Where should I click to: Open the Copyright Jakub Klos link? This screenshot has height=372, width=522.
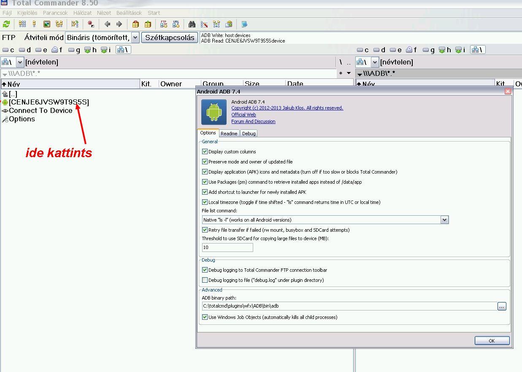[x=287, y=108]
